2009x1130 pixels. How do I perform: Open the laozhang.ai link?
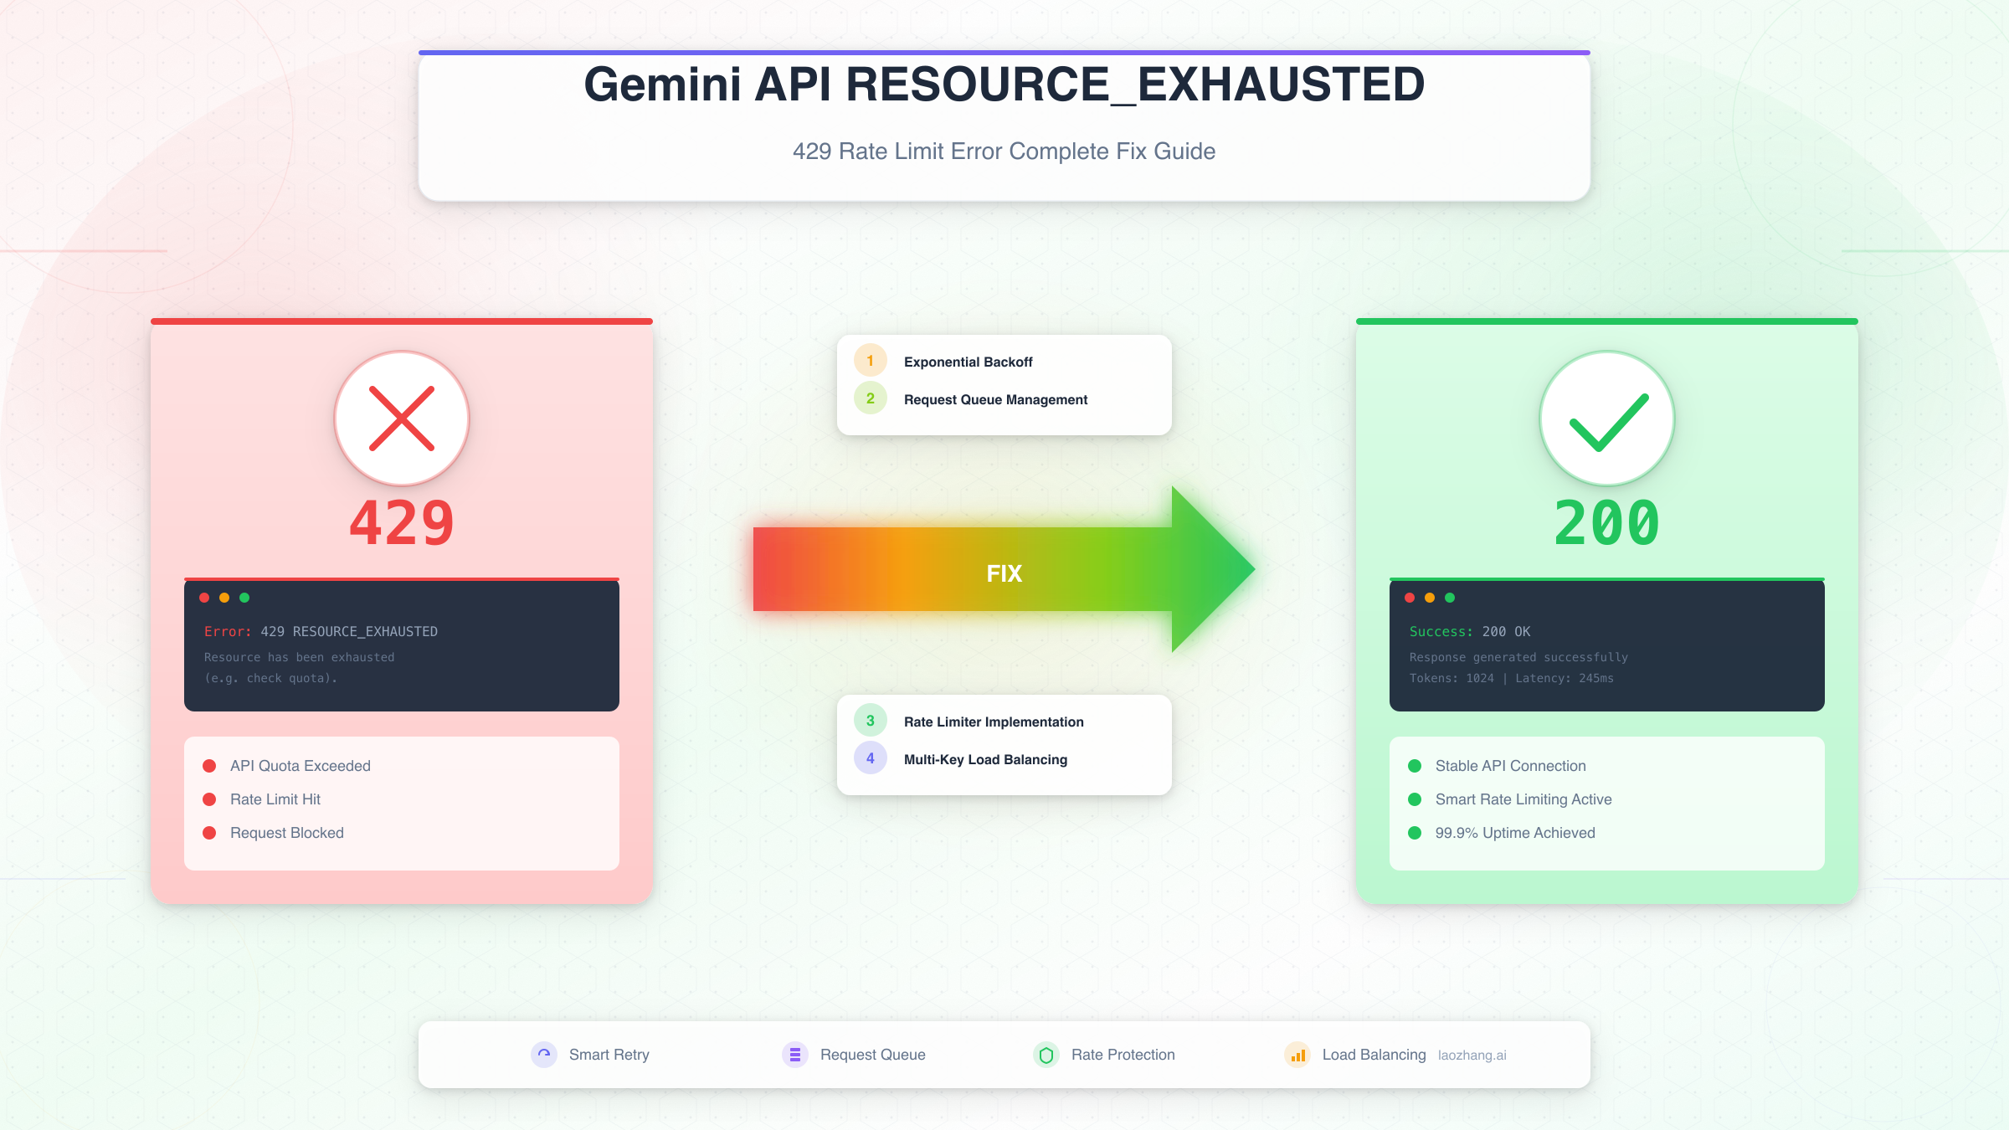(1472, 1056)
